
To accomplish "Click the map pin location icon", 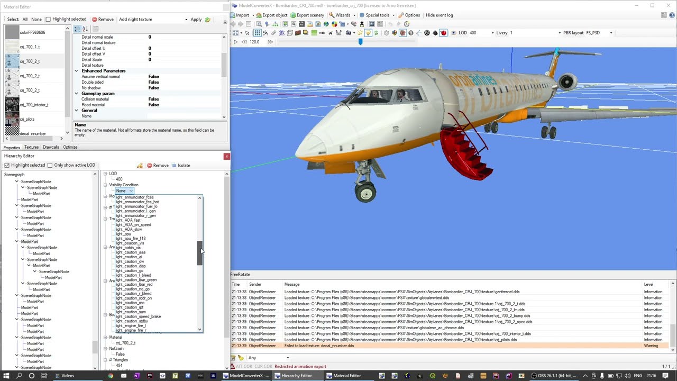I will [x=267, y=24].
